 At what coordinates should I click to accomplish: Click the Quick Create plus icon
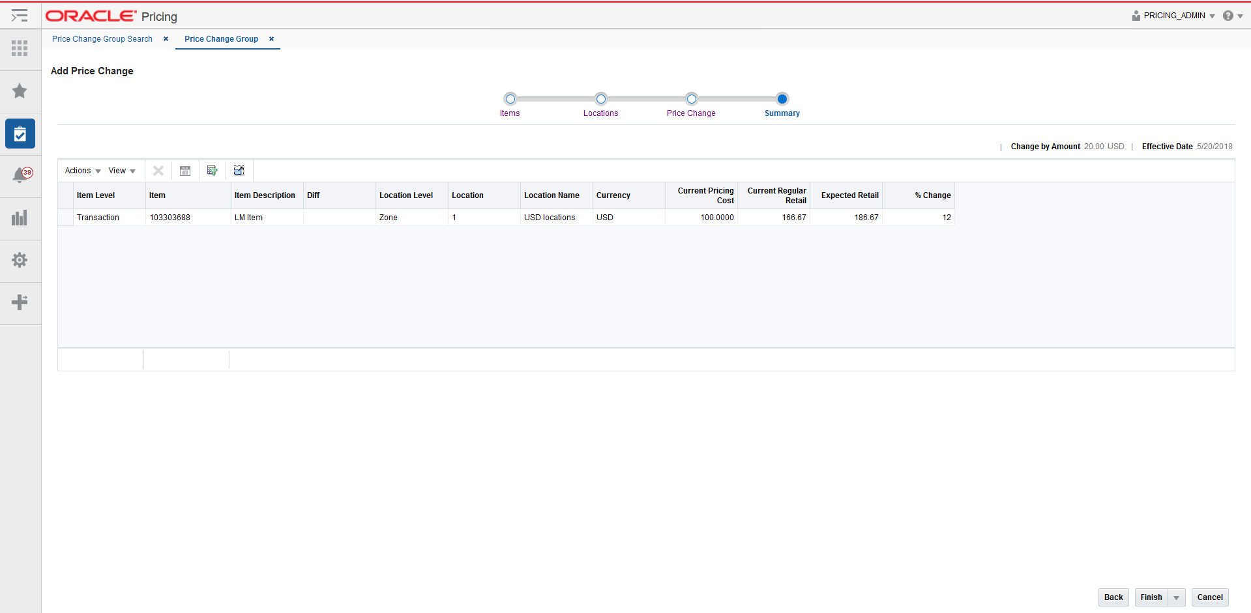click(x=20, y=302)
